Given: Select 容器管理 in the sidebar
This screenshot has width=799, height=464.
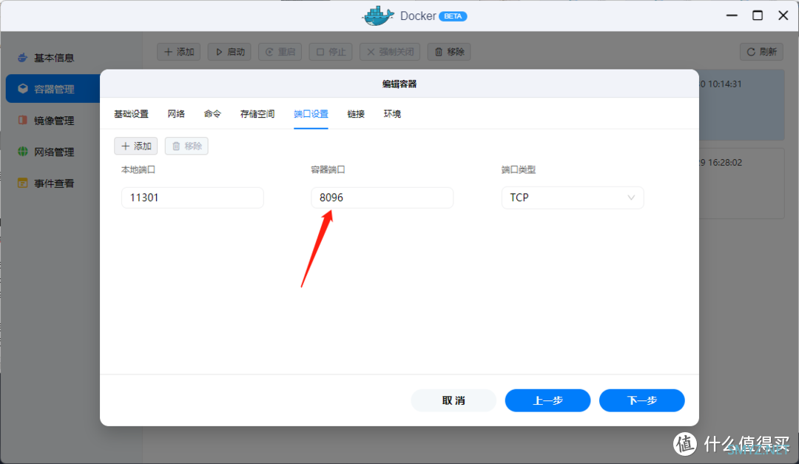Looking at the screenshot, I should click(x=53, y=89).
